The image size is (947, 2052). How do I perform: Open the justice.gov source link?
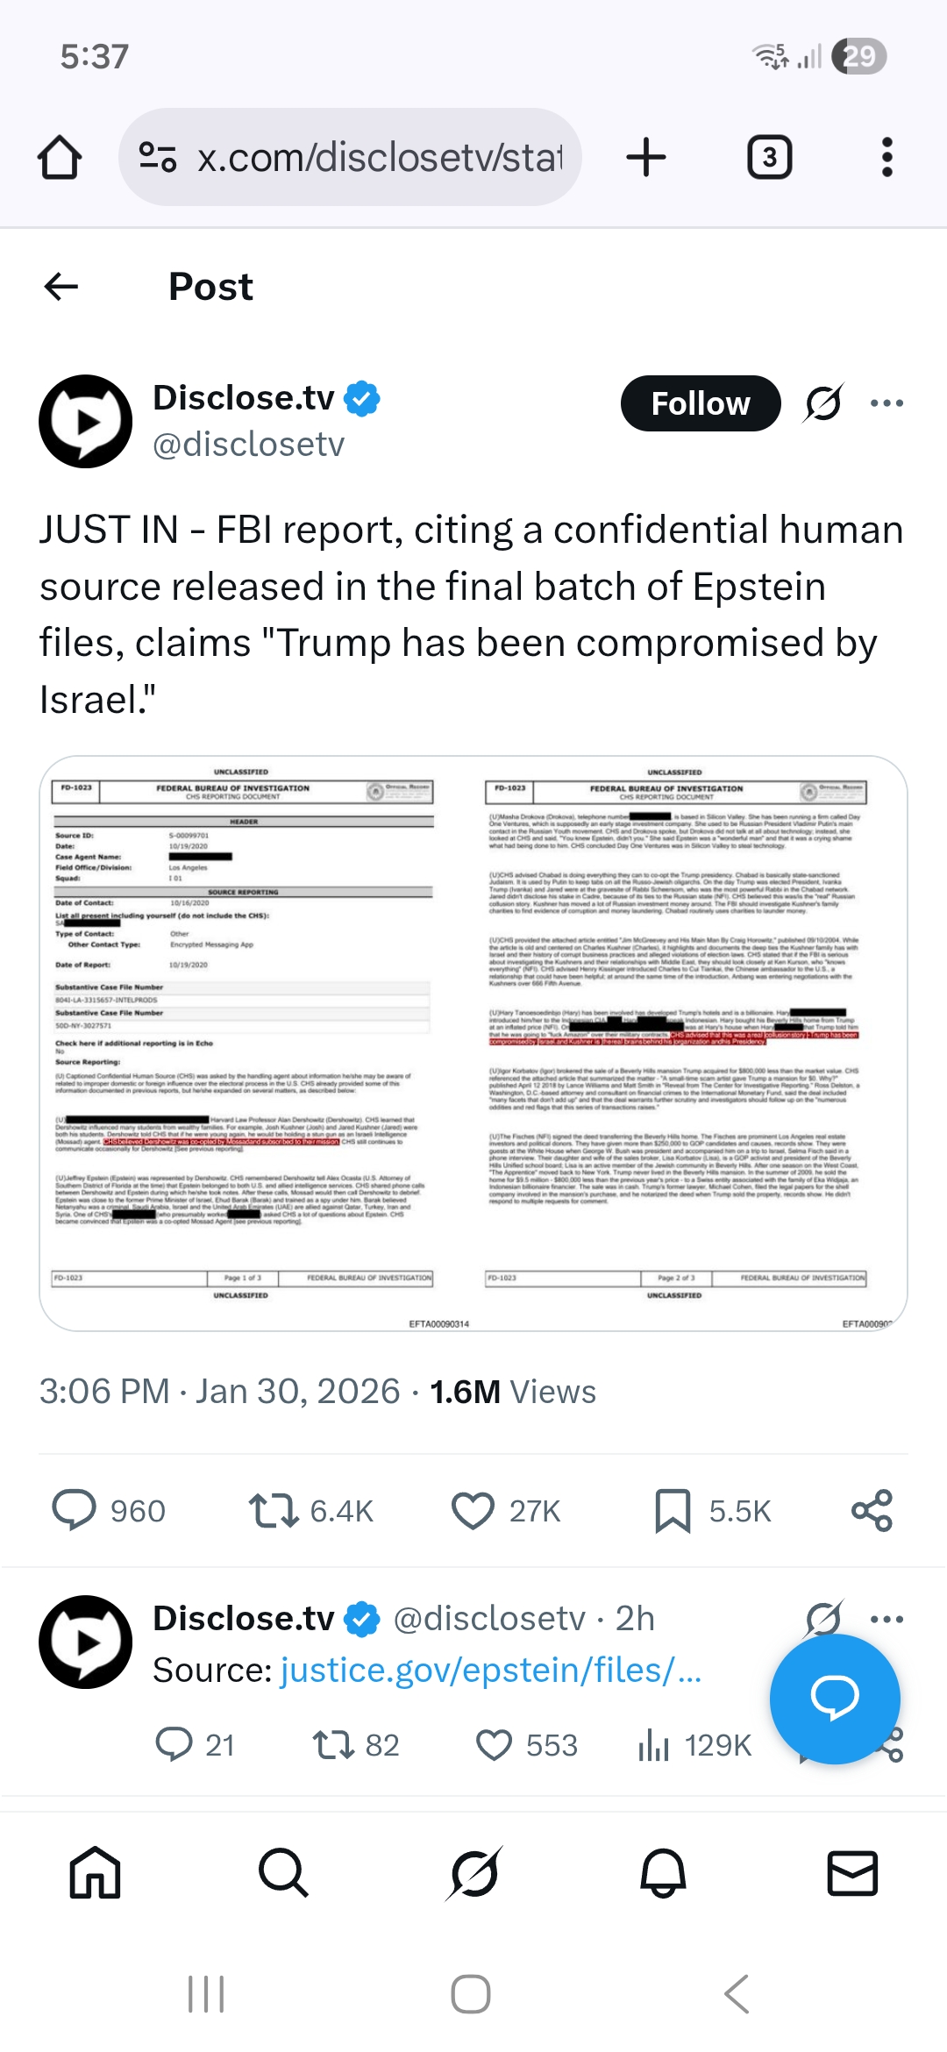pyautogui.click(x=491, y=1671)
